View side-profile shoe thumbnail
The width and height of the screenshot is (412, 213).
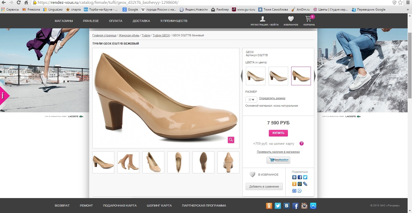pyautogui.click(x=103, y=162)
